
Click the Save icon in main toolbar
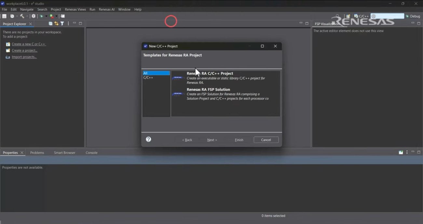[4, 16]
